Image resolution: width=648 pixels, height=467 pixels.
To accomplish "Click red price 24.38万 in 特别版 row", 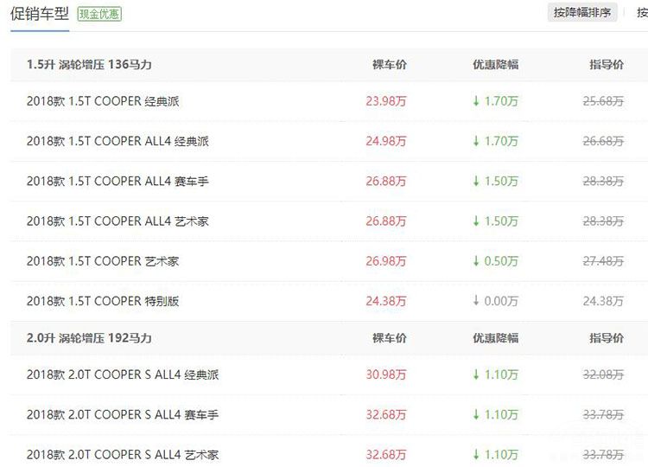I will click(x=386, y=301).
